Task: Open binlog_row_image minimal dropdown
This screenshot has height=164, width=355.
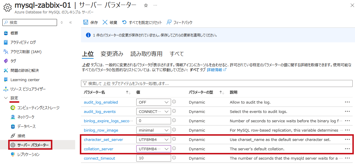Action: pyautogui.click(x=154, y=130)
